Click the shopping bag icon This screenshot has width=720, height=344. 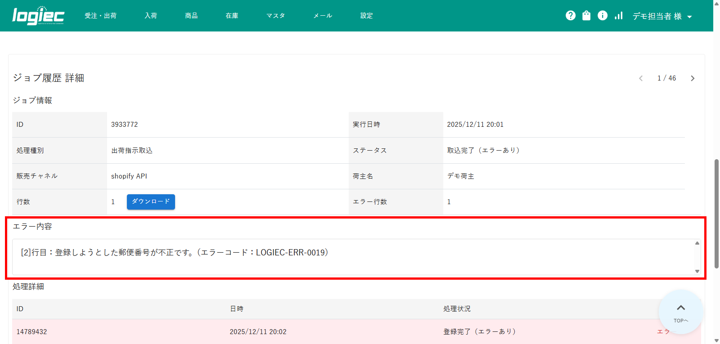(x=586, y=16)
